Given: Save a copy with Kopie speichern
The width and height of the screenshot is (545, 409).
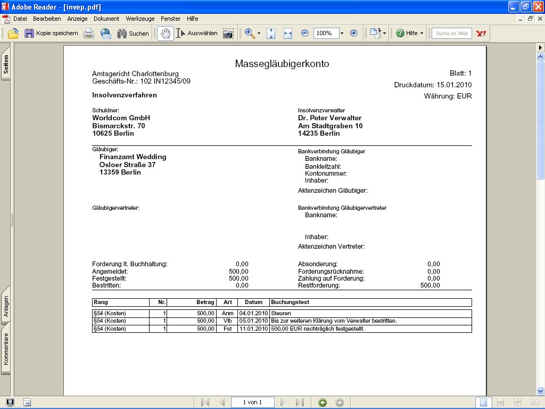Looking at the screenshot, I should (51, 34).
